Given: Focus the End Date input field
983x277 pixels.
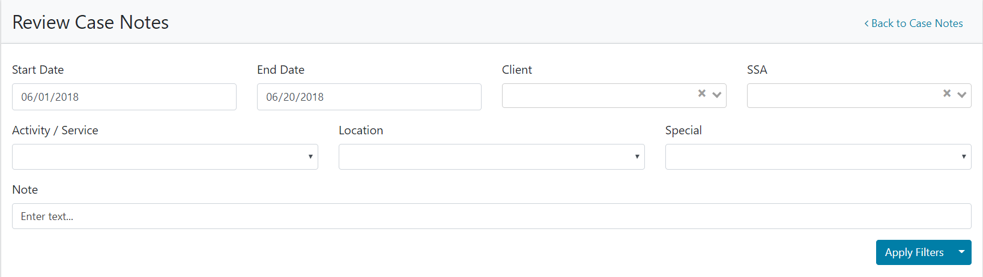Looking at the screenshot, I should click(369, 97).
